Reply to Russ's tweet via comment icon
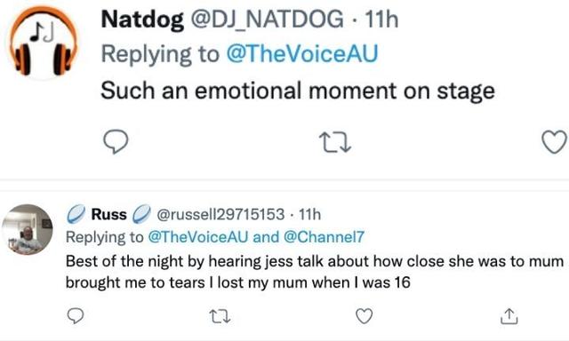The height and width of the screenshot is (341, 569). [76, 316]
